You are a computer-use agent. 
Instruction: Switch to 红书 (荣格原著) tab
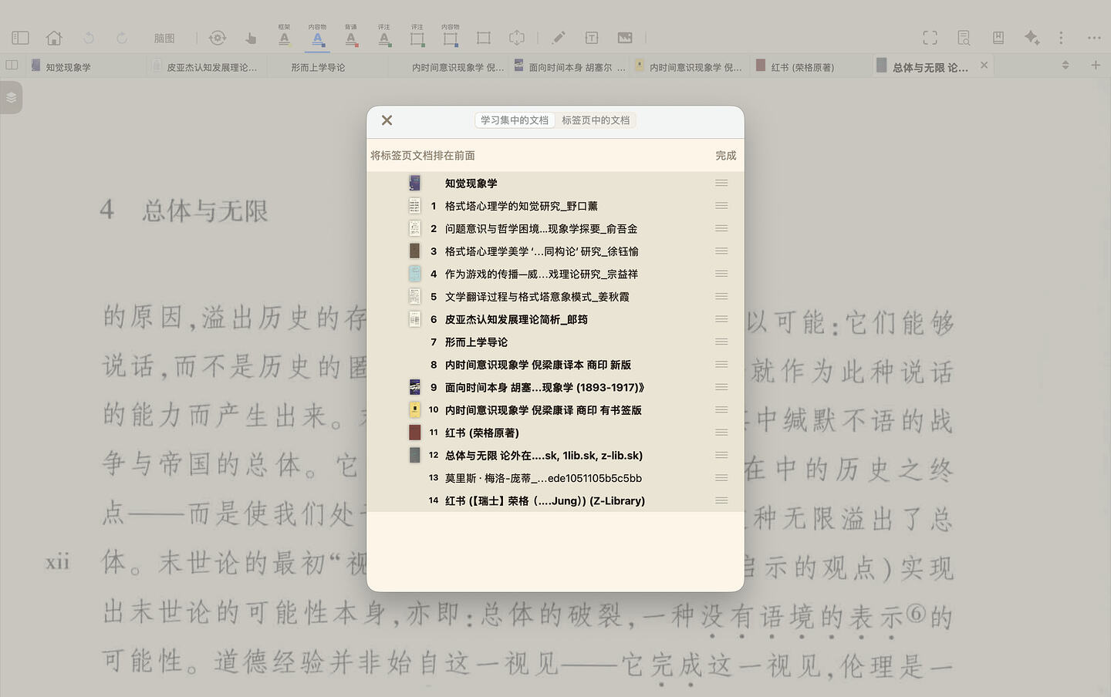[x=802, y=67]
